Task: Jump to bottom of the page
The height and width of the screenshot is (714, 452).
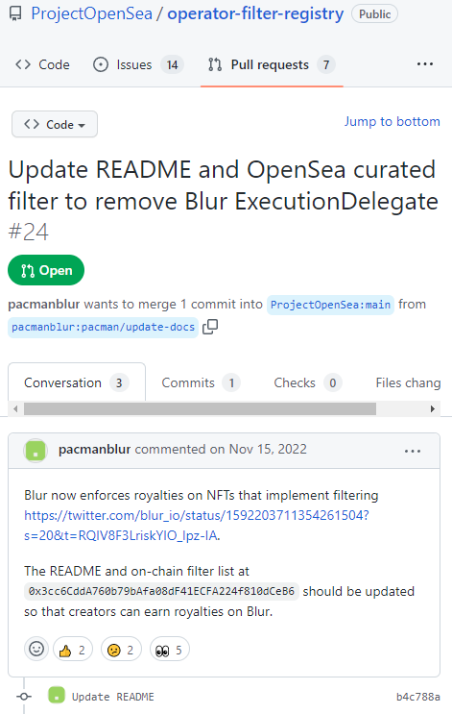Action: click(x=392, y=122)
